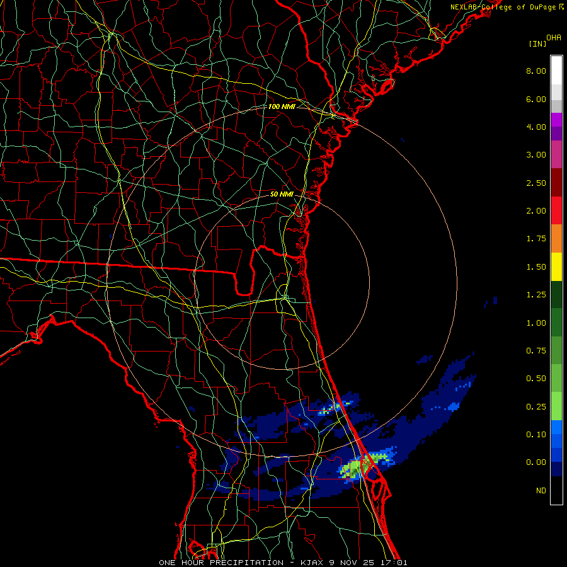Viewport: 567px width, 567px height.
Task: Click the 1.50 legend value
Action: point(536,267)
